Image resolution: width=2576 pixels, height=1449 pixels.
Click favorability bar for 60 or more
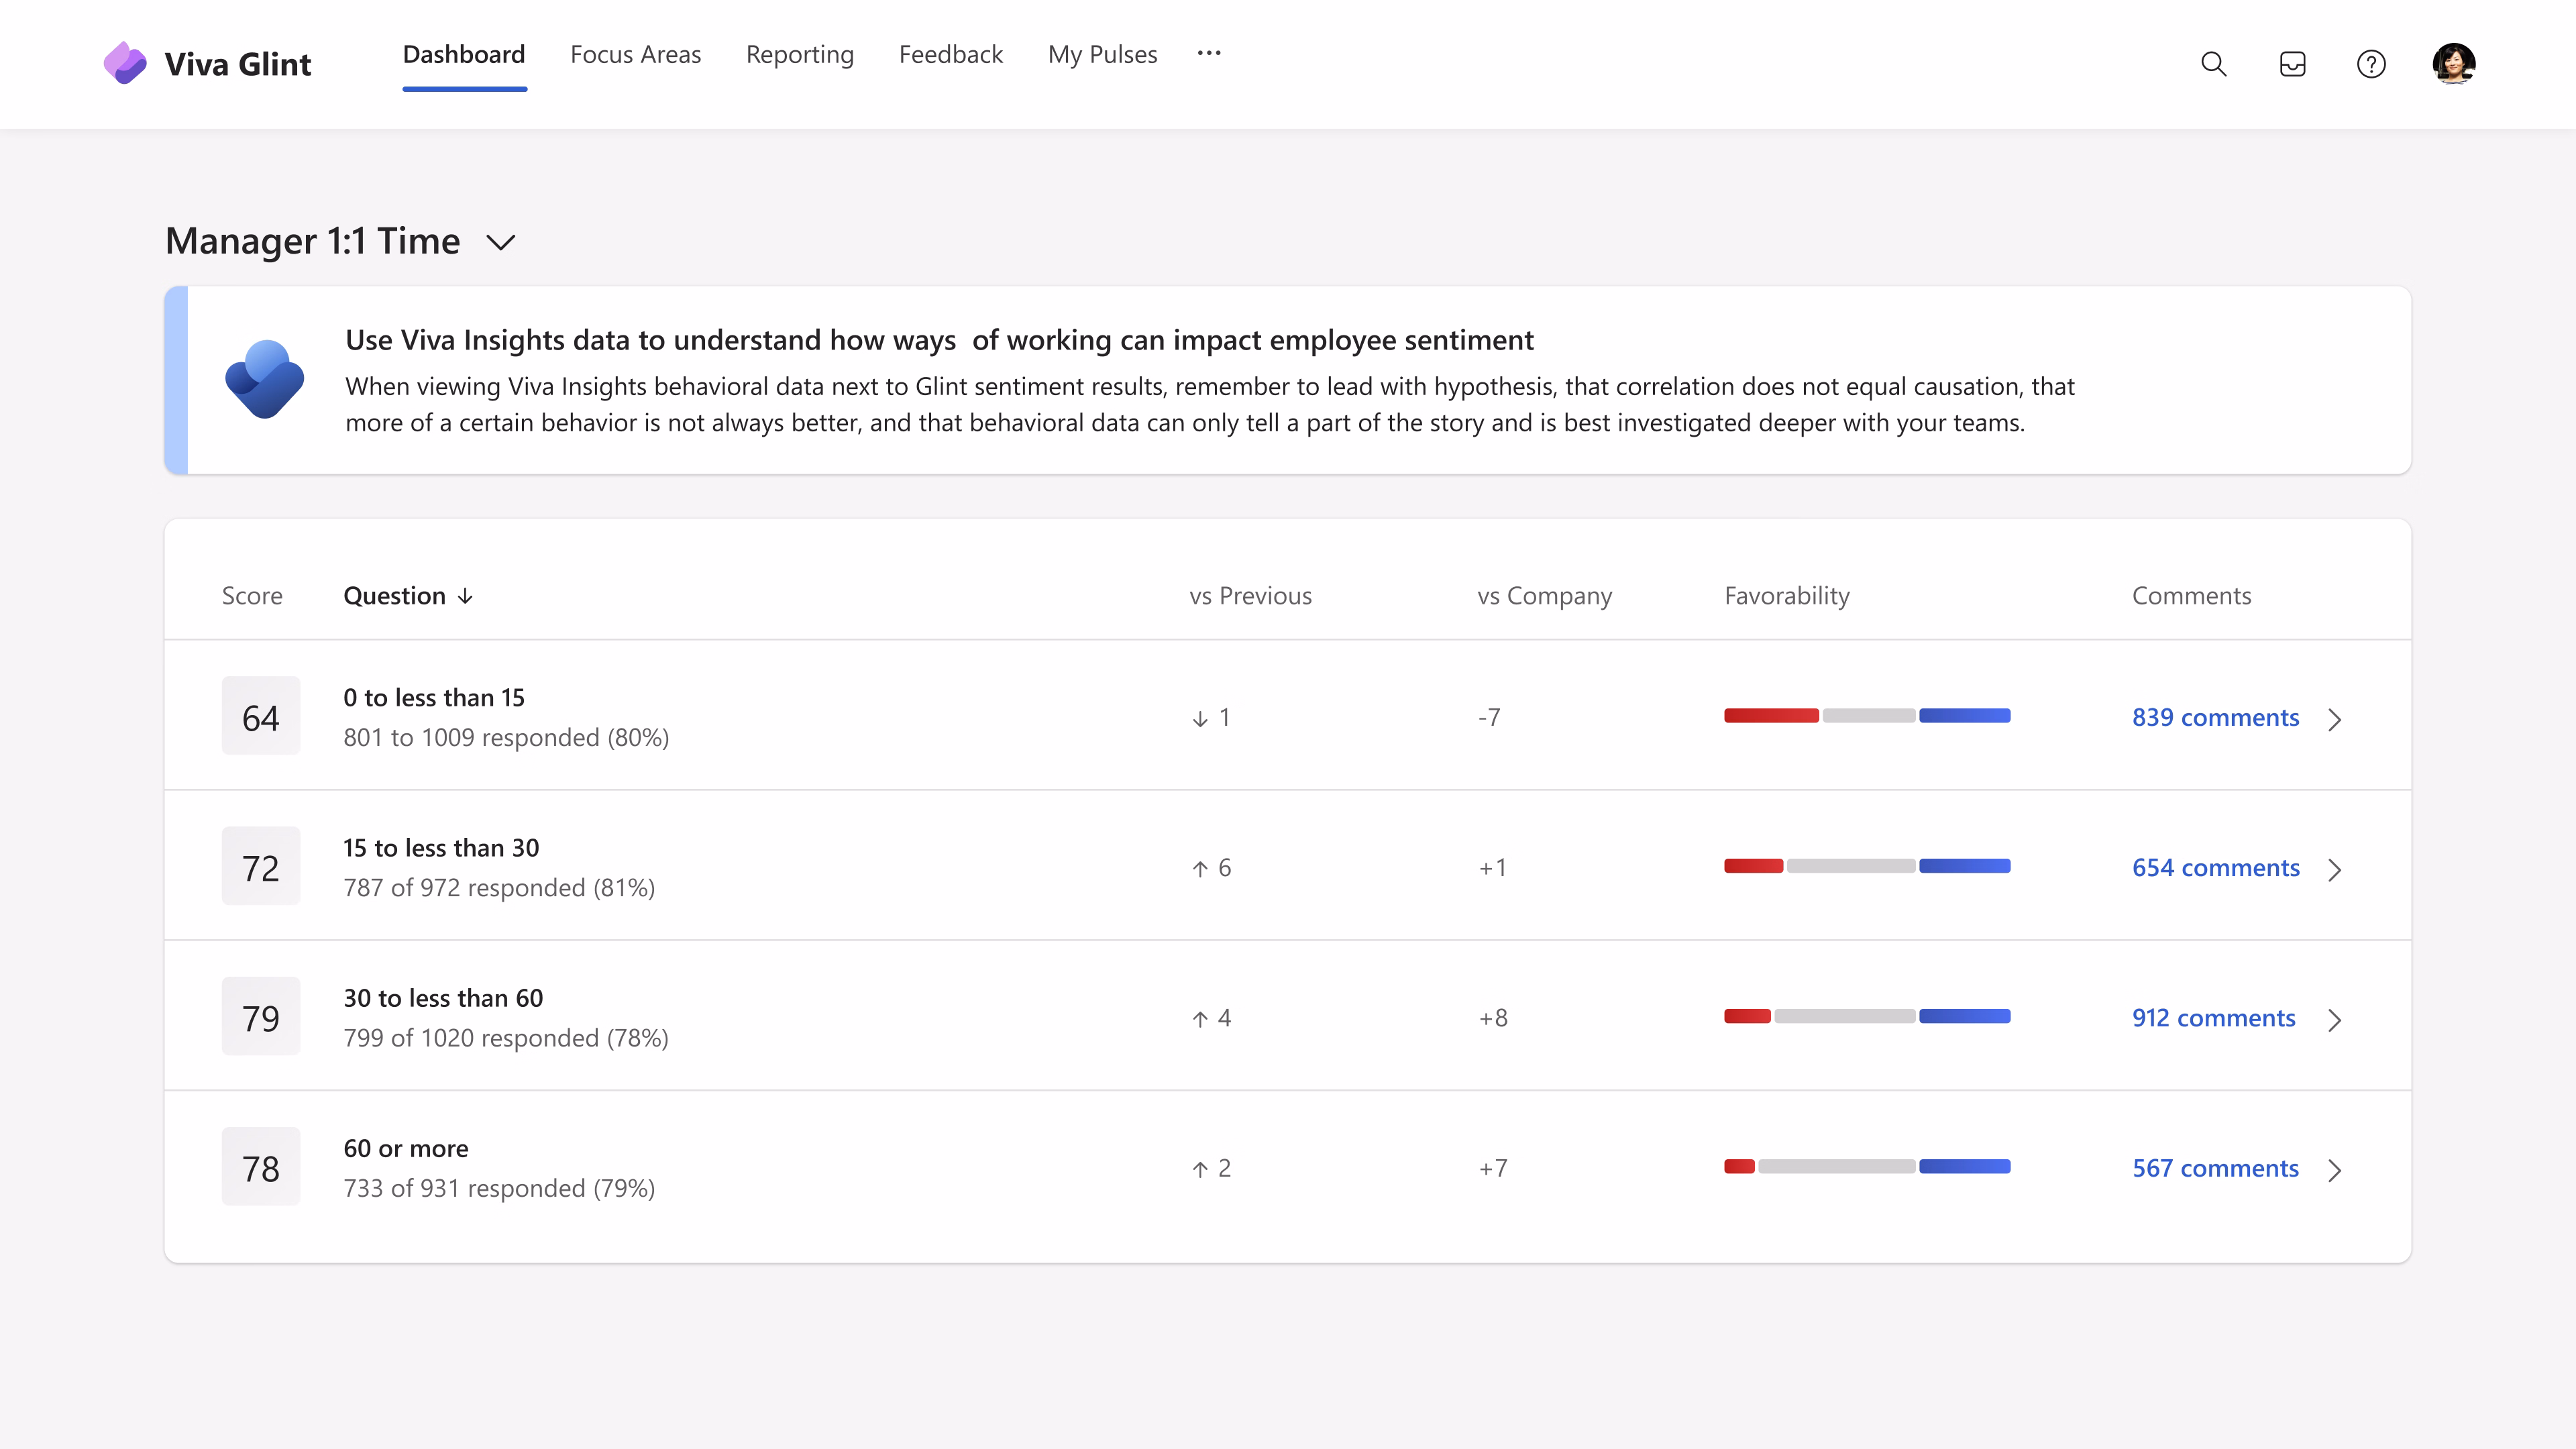coord(1867,1166)
